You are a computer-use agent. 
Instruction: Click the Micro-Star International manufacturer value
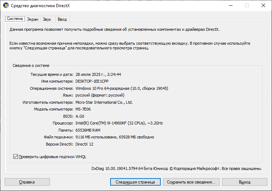point(104,102)
